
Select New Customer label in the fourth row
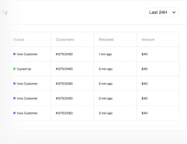click(27, 98)
